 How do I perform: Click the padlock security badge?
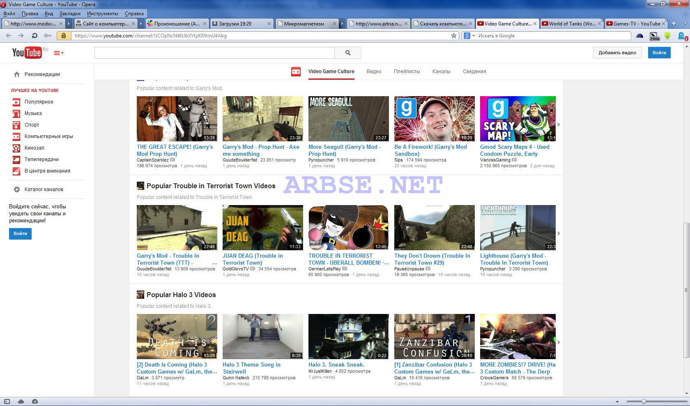[x=63, y=36]
